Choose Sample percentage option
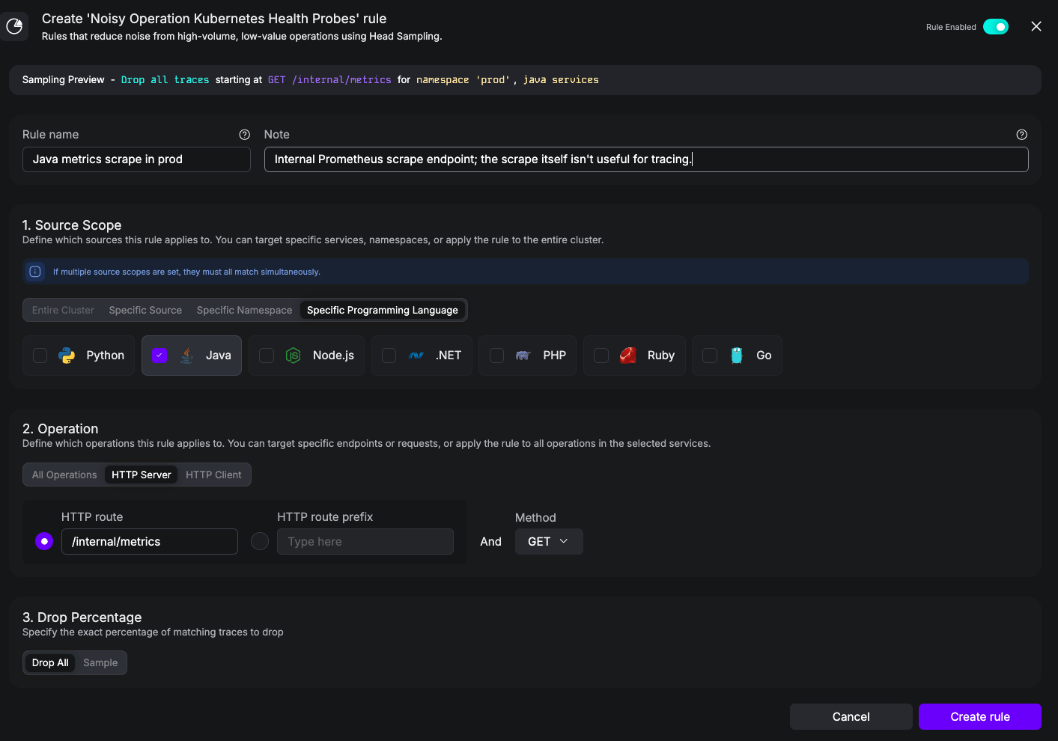Screen dimensions: 1058x741 point(100,662)
